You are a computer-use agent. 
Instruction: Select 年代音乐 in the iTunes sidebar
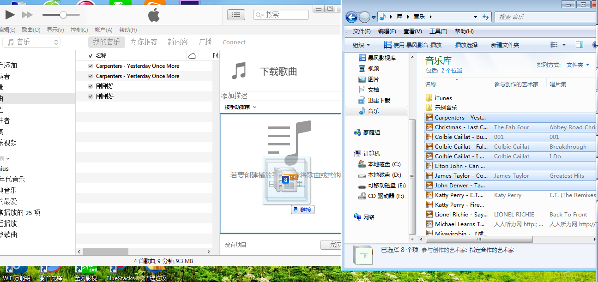(x=12, y=179)
